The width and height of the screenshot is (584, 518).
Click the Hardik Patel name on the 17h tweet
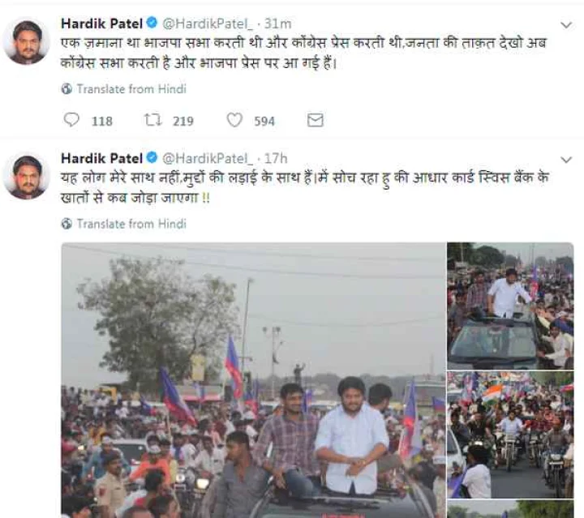[101, 158]
